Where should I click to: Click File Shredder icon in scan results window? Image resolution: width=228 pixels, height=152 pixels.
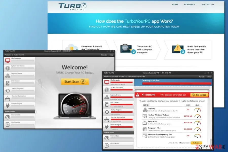click(x=107, y=145)
